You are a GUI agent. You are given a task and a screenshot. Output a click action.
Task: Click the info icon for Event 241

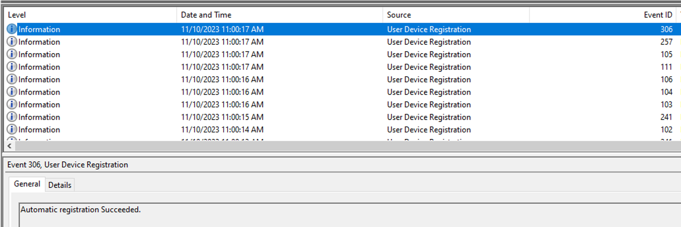click(12, 117)
